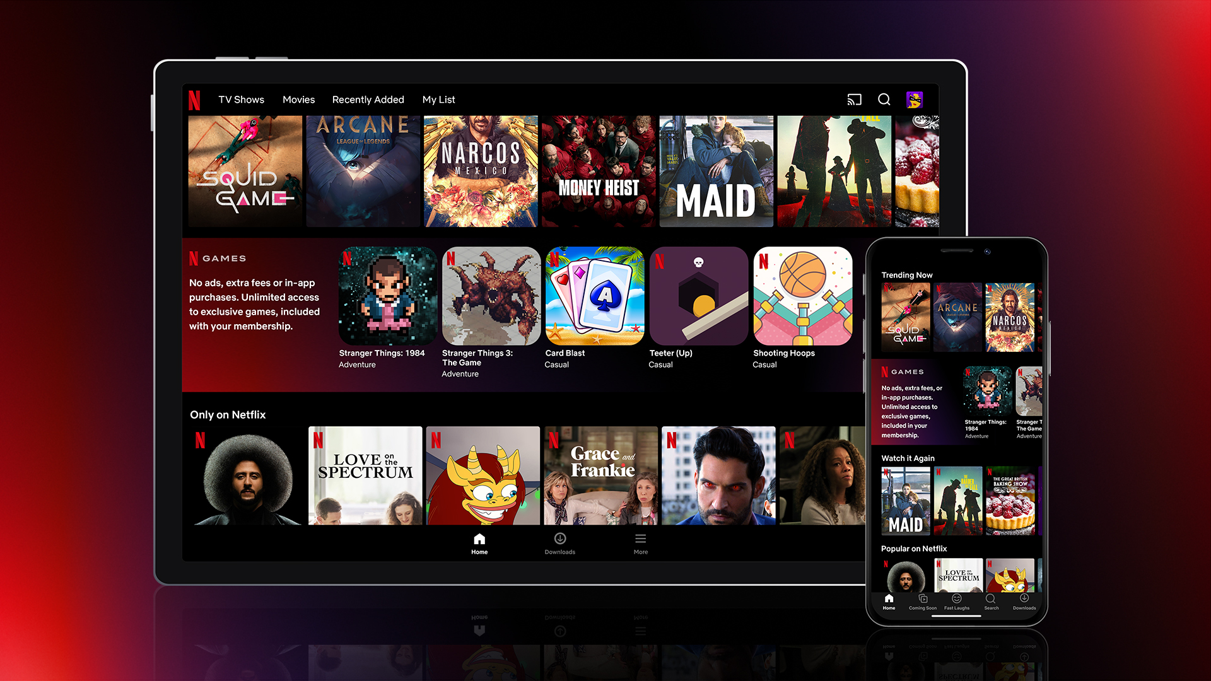Viewport: 1211px width, 681px height.
Task: Open Recently Added section tab
Action: (x=368, y=100)
